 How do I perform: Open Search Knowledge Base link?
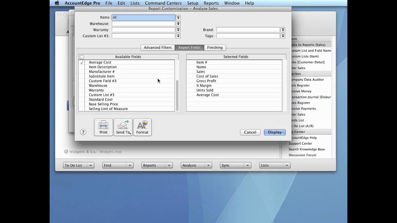306,149
